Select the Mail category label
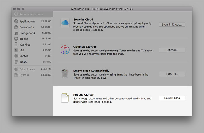 click(22, 50)
